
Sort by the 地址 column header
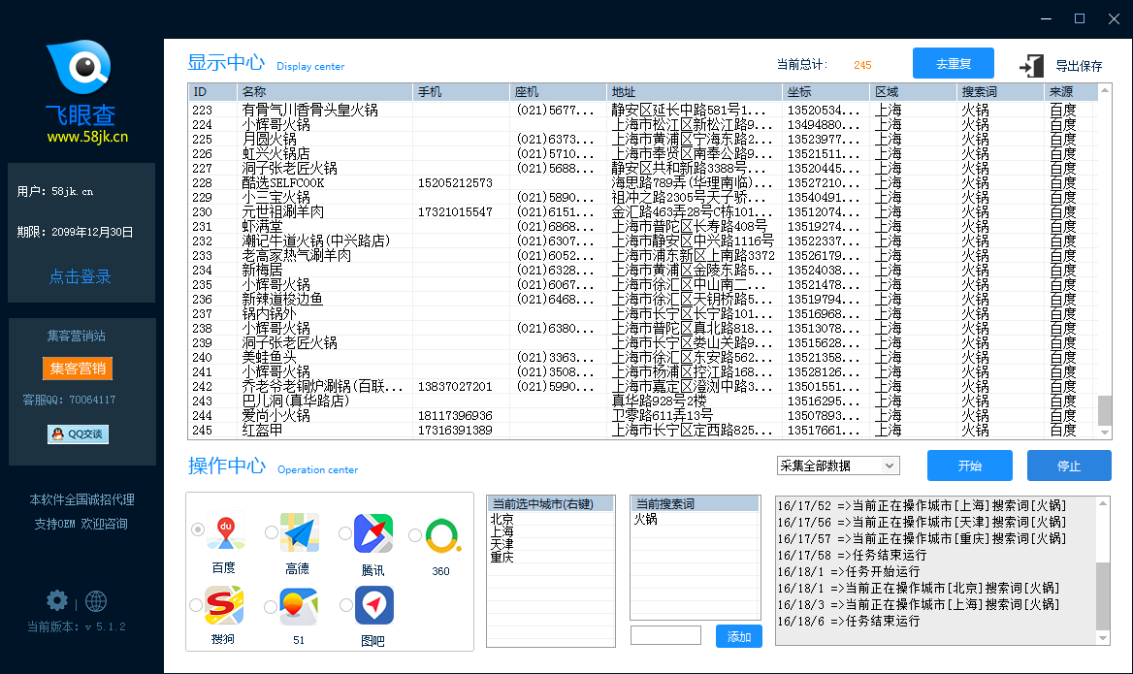(x=695, y=92)
